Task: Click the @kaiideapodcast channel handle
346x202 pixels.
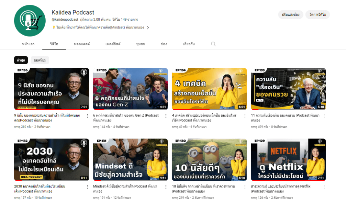Action: click(x=65, y=19)
